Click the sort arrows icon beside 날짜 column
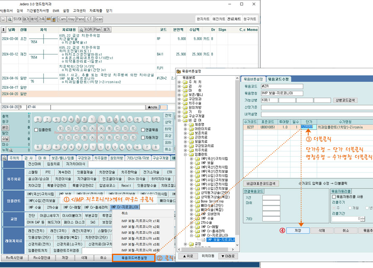This screenshot has width=373, height=268. tap(3, 30)
